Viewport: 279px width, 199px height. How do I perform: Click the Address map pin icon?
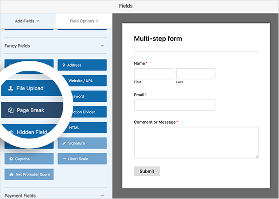point(64,65)
